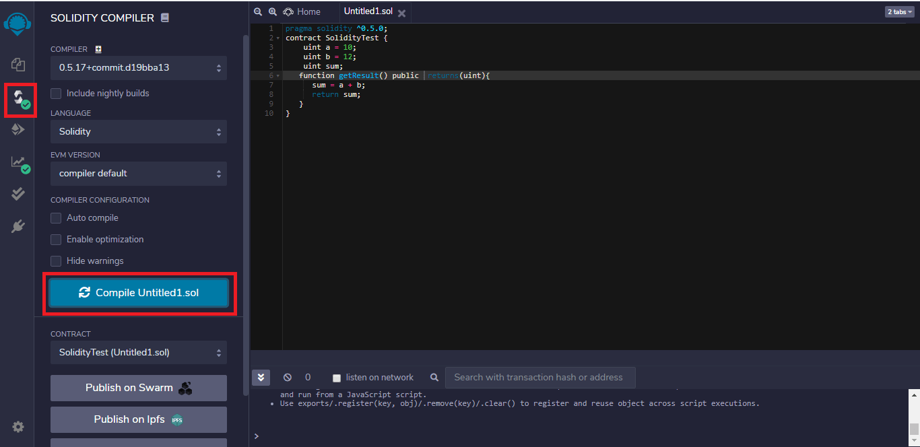The width and height of the screenshot is (920, 447).
Task: Open the CONTRACT selection dropdown
Action: [x=138, y=352]
